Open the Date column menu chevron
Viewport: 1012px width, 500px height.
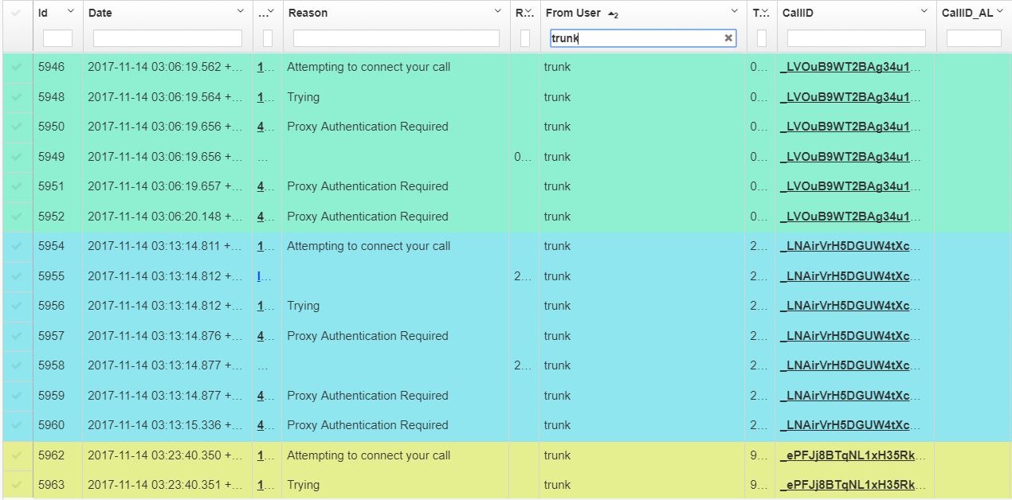[241, 12]
